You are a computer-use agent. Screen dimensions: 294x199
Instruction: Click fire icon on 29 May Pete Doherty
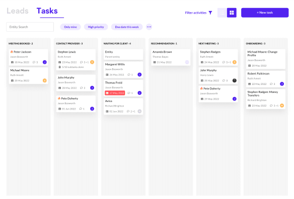[201, 88]
